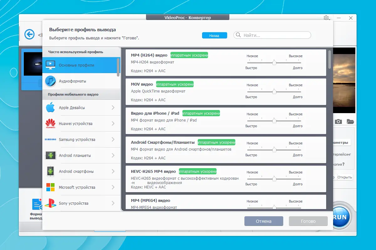Screen dimensions: 376x250
Task: Click the blue back arrow icon
Action: point(29,34)
